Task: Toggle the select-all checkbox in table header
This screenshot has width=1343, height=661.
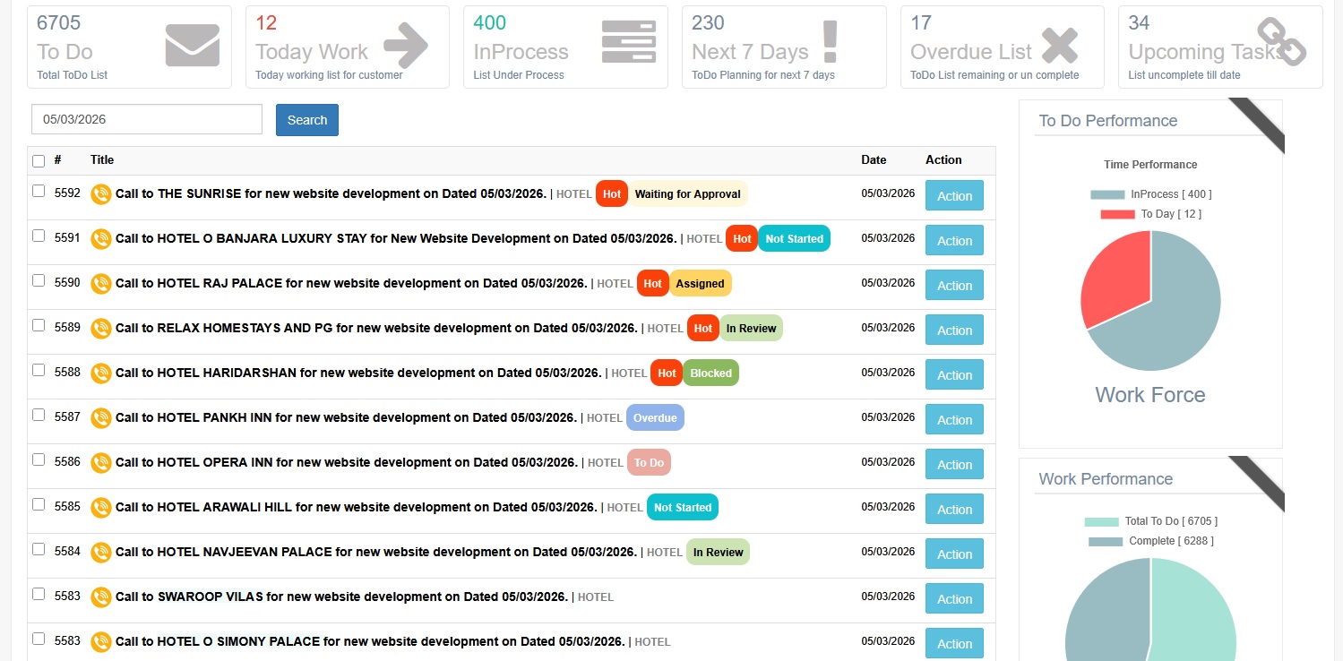Action: (39, 161)
